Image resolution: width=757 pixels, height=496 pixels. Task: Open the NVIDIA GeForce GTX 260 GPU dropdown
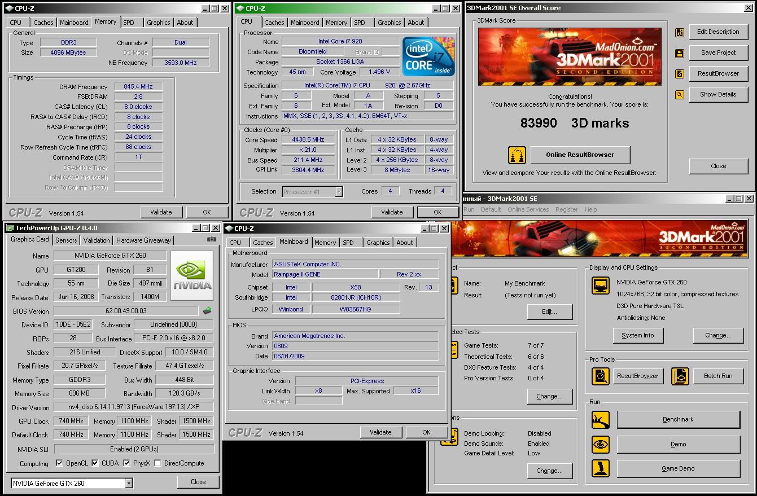129,483
